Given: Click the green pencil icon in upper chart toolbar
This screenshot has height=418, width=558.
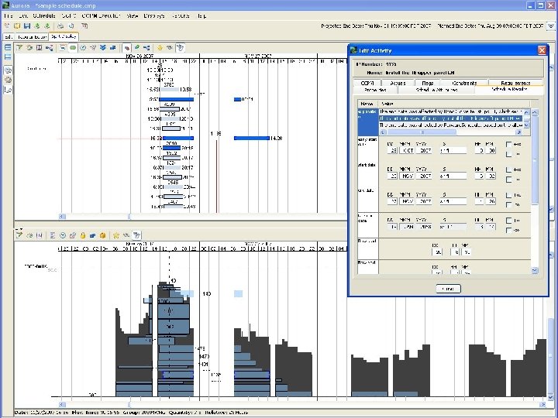Looking at the screenshot, I should pos(136,48).
